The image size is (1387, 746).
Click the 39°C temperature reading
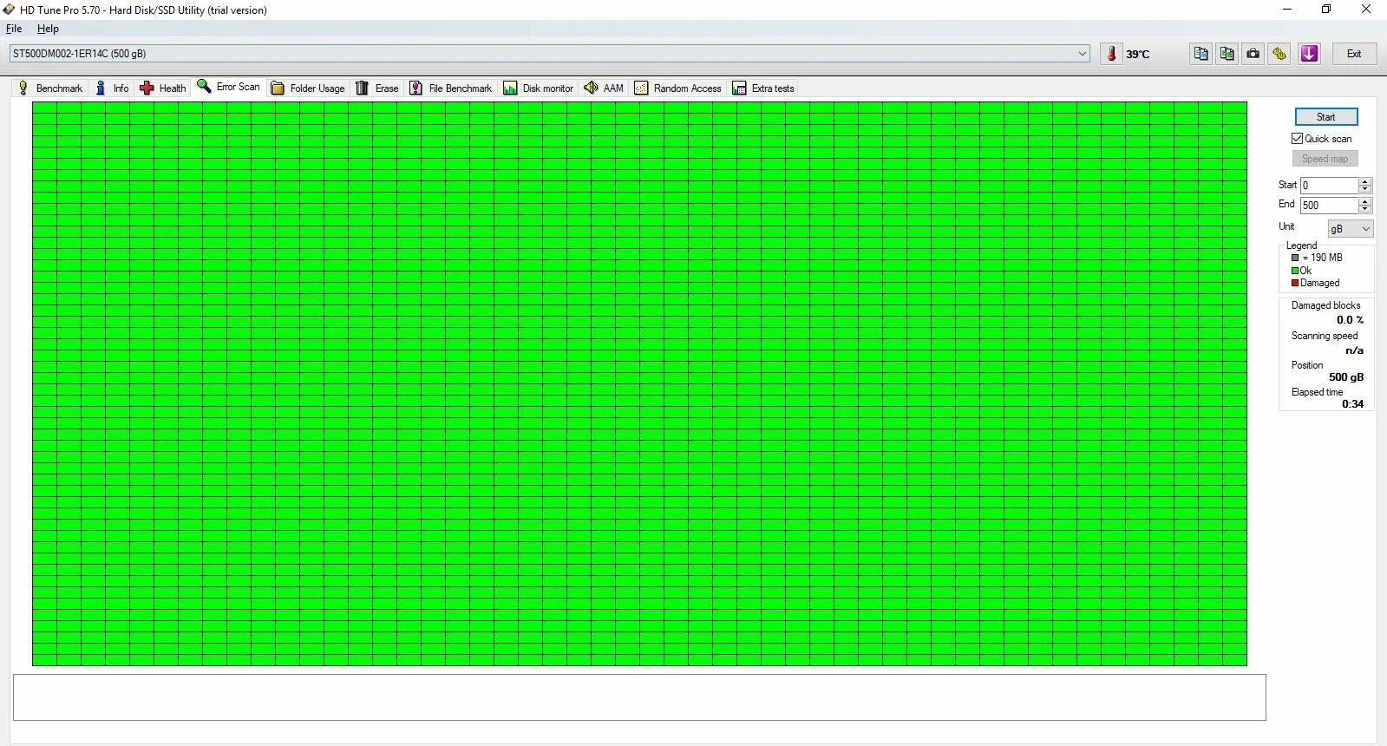1138,55
